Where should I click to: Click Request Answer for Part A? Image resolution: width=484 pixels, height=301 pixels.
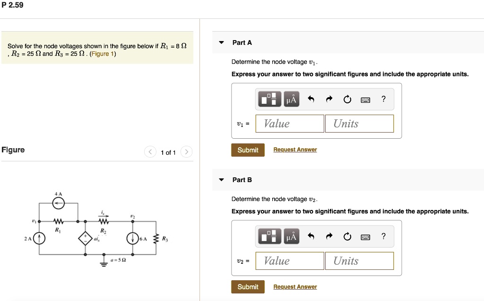point(295,150)
